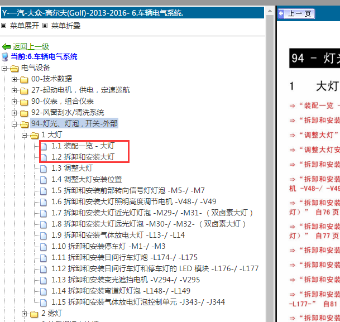Open 1.2 拆卸和安装大灯
This screenshot has width=340, height=322.
click(83, 157)
